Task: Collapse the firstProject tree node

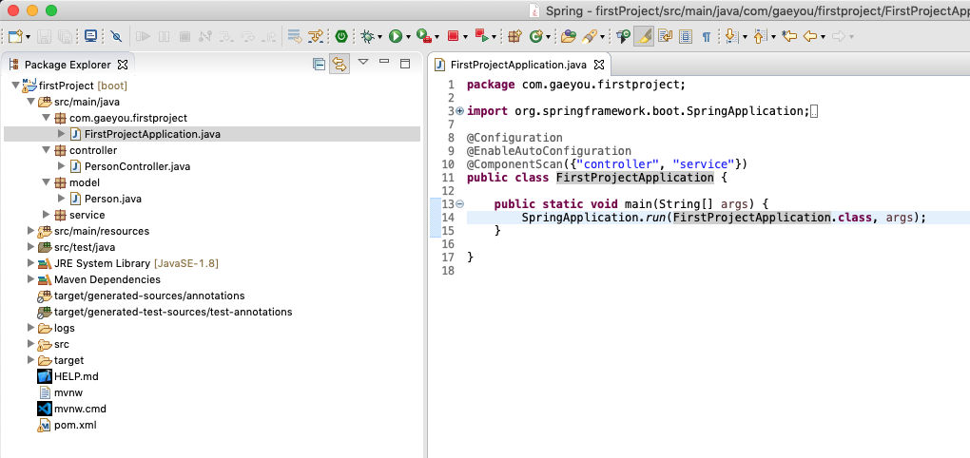Action: click(15, 86)
